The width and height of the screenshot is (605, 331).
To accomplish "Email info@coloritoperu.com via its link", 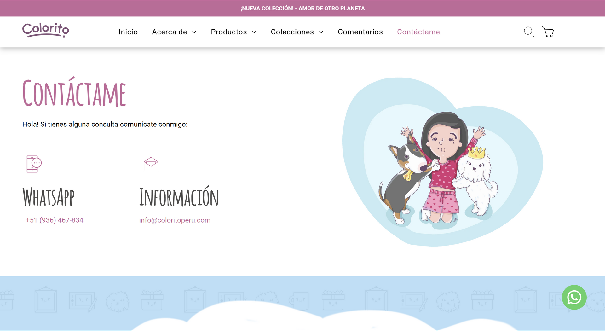I will coord(175,220).
